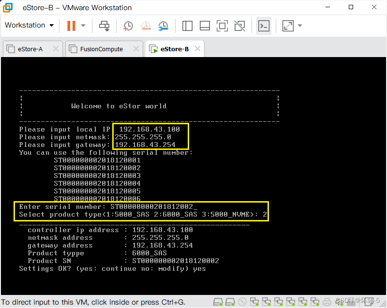Click the 'Product SN' summary line
The height and width of the screenshot is (308, 387).
point(123,261)
